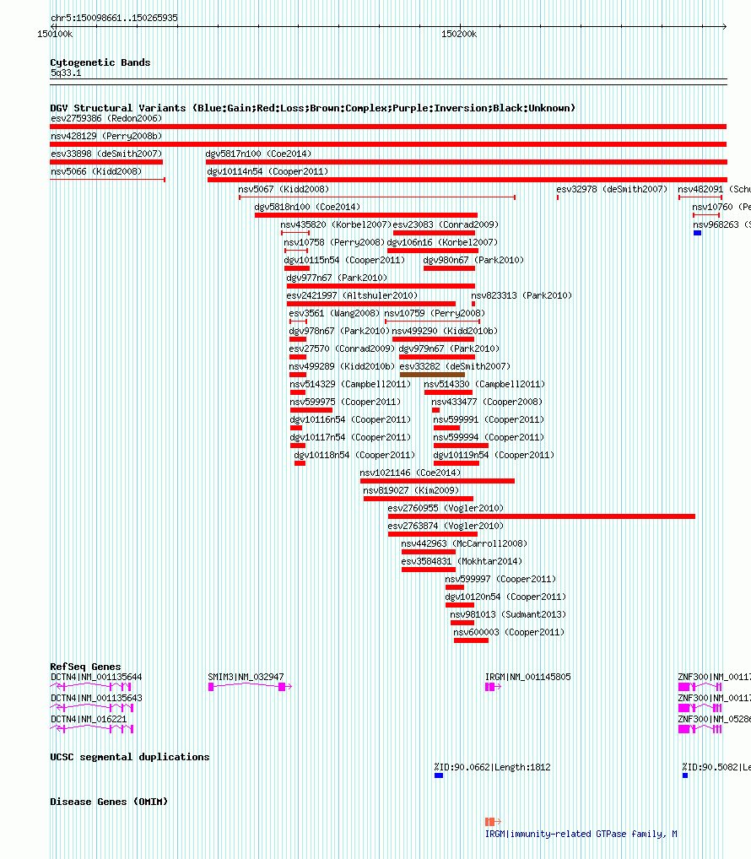Click esv33282 (deSmith2007) label
Image resolution: width=751 pixels, height=859 pixels.
coord(455,366)
